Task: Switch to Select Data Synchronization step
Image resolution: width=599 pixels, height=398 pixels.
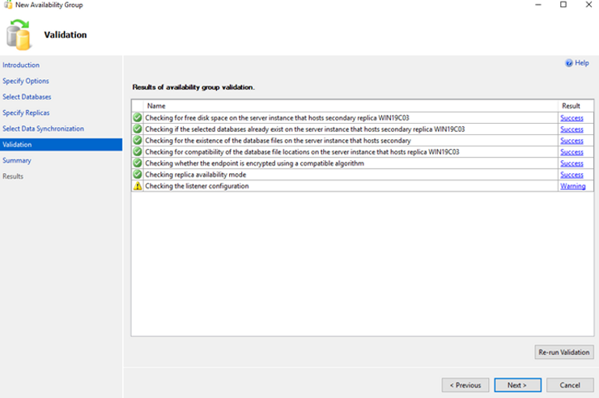Action: coord(43,129)
